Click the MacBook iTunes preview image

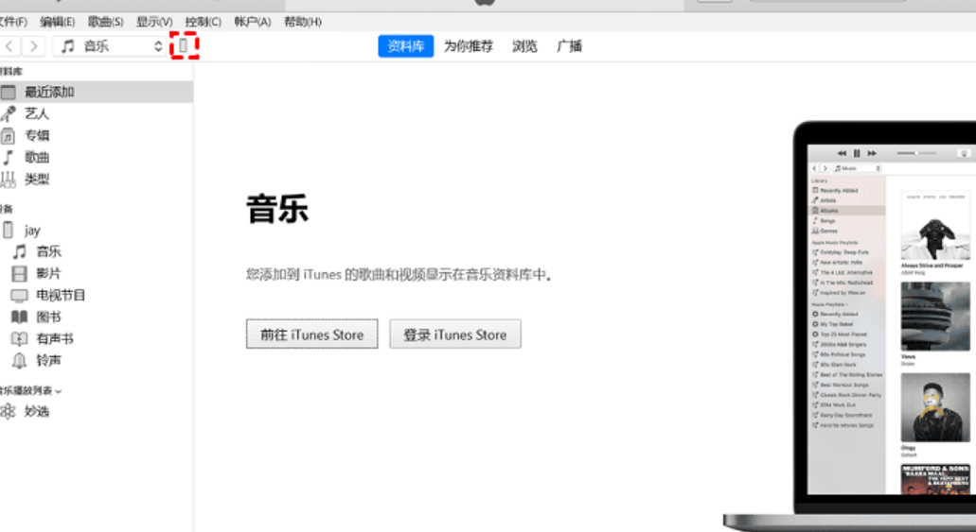point(850,326)
